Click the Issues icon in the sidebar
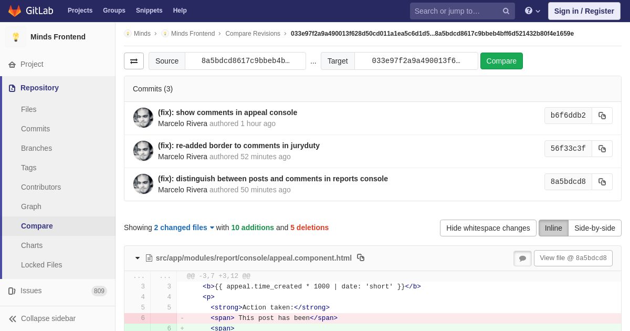Viewport: 630px width, 331px height. tap(12, 291)
